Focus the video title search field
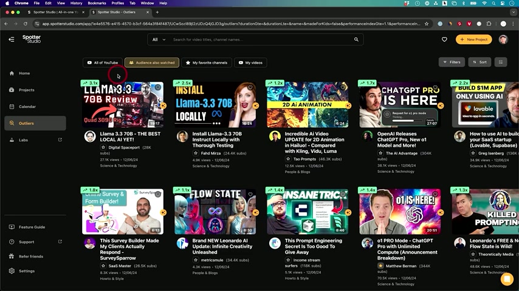This screenshot has width=519, height=291. [x=261, y=39]
